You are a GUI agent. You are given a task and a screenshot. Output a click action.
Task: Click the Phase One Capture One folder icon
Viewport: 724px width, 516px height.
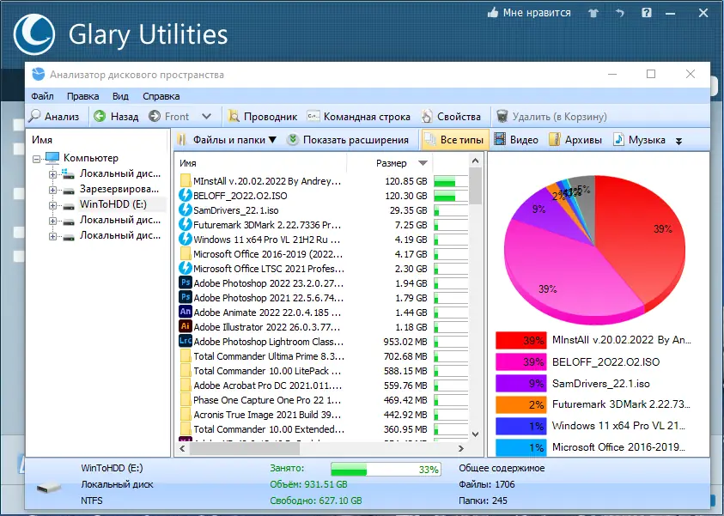(186, 400)
